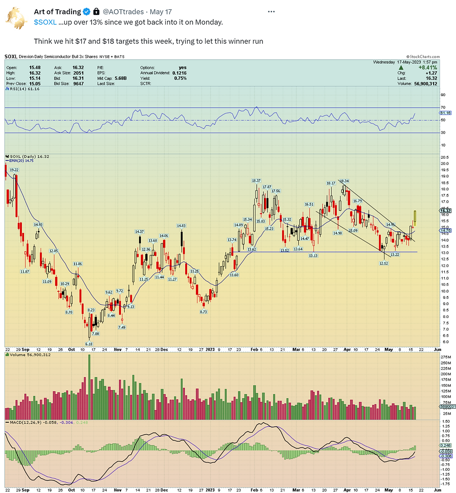The height and width of the screenshot is (493, 456).
Task: Click the 18.37 February high label
Action: pyautogui.click(x=256, y=181)
